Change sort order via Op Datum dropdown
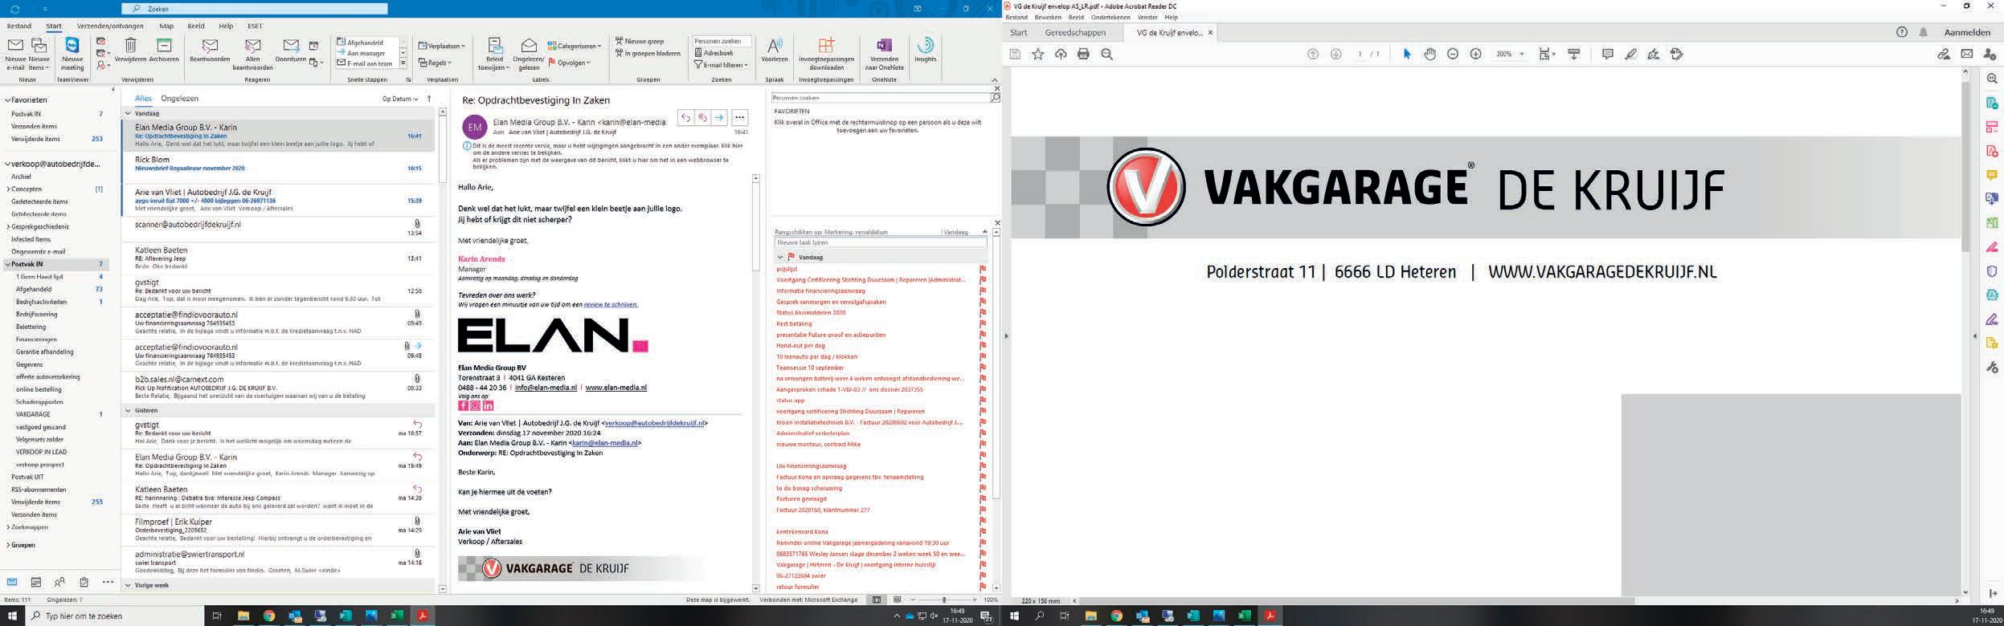Image resolution: width=2004 pixels, height=626 pixels. coord(400,99)
